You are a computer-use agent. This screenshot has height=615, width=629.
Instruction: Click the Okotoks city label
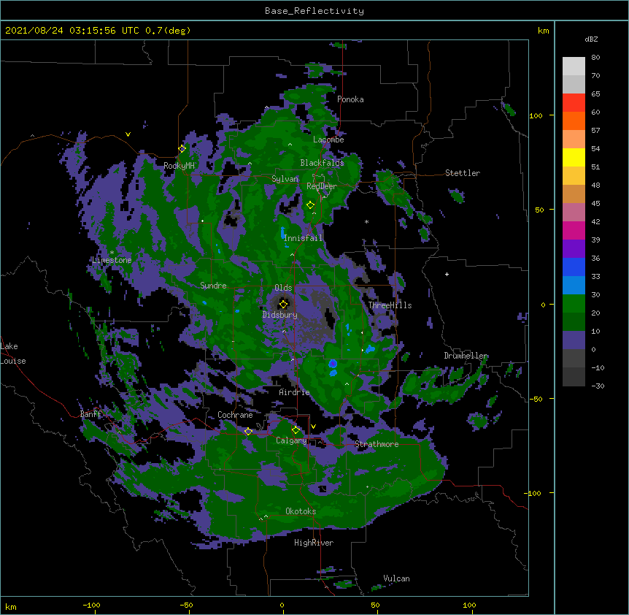click(x=301, y=511)
